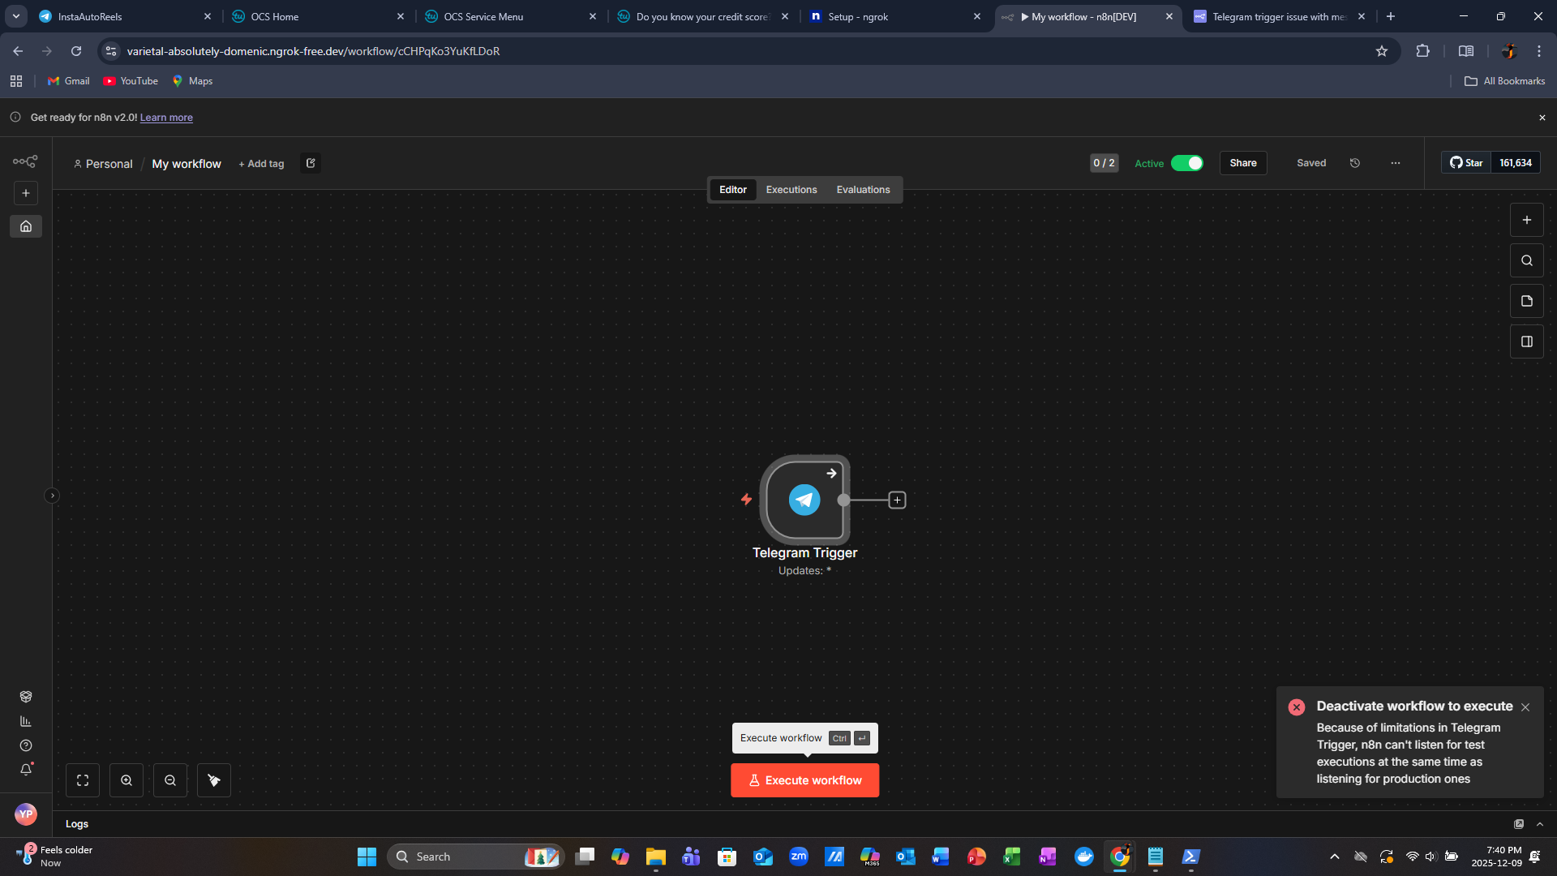This screenshot has height=876, width=1557.
Task: Tidy up the workflow layout
Action: [x=214, y=779]
